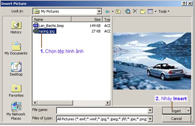Click the Help question mark button
195x126 pixels.
point(184,4)
